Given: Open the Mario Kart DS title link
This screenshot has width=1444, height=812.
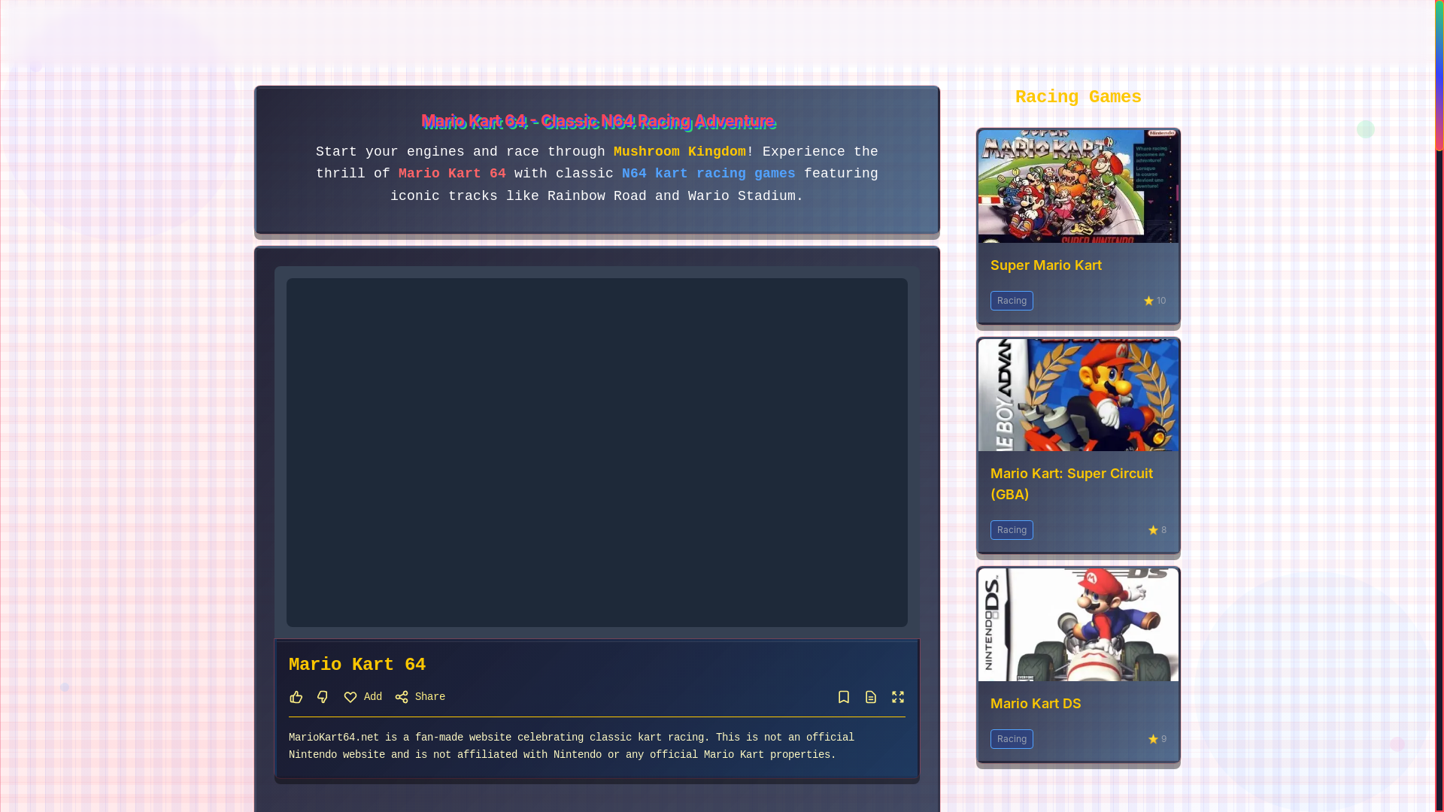Looking at the screenshot, I should click(x=1036, y=704).
